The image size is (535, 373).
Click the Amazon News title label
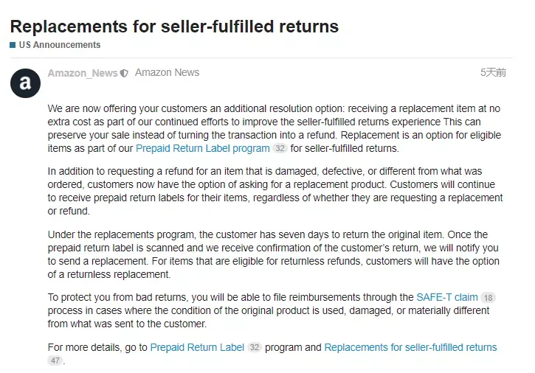168,73
